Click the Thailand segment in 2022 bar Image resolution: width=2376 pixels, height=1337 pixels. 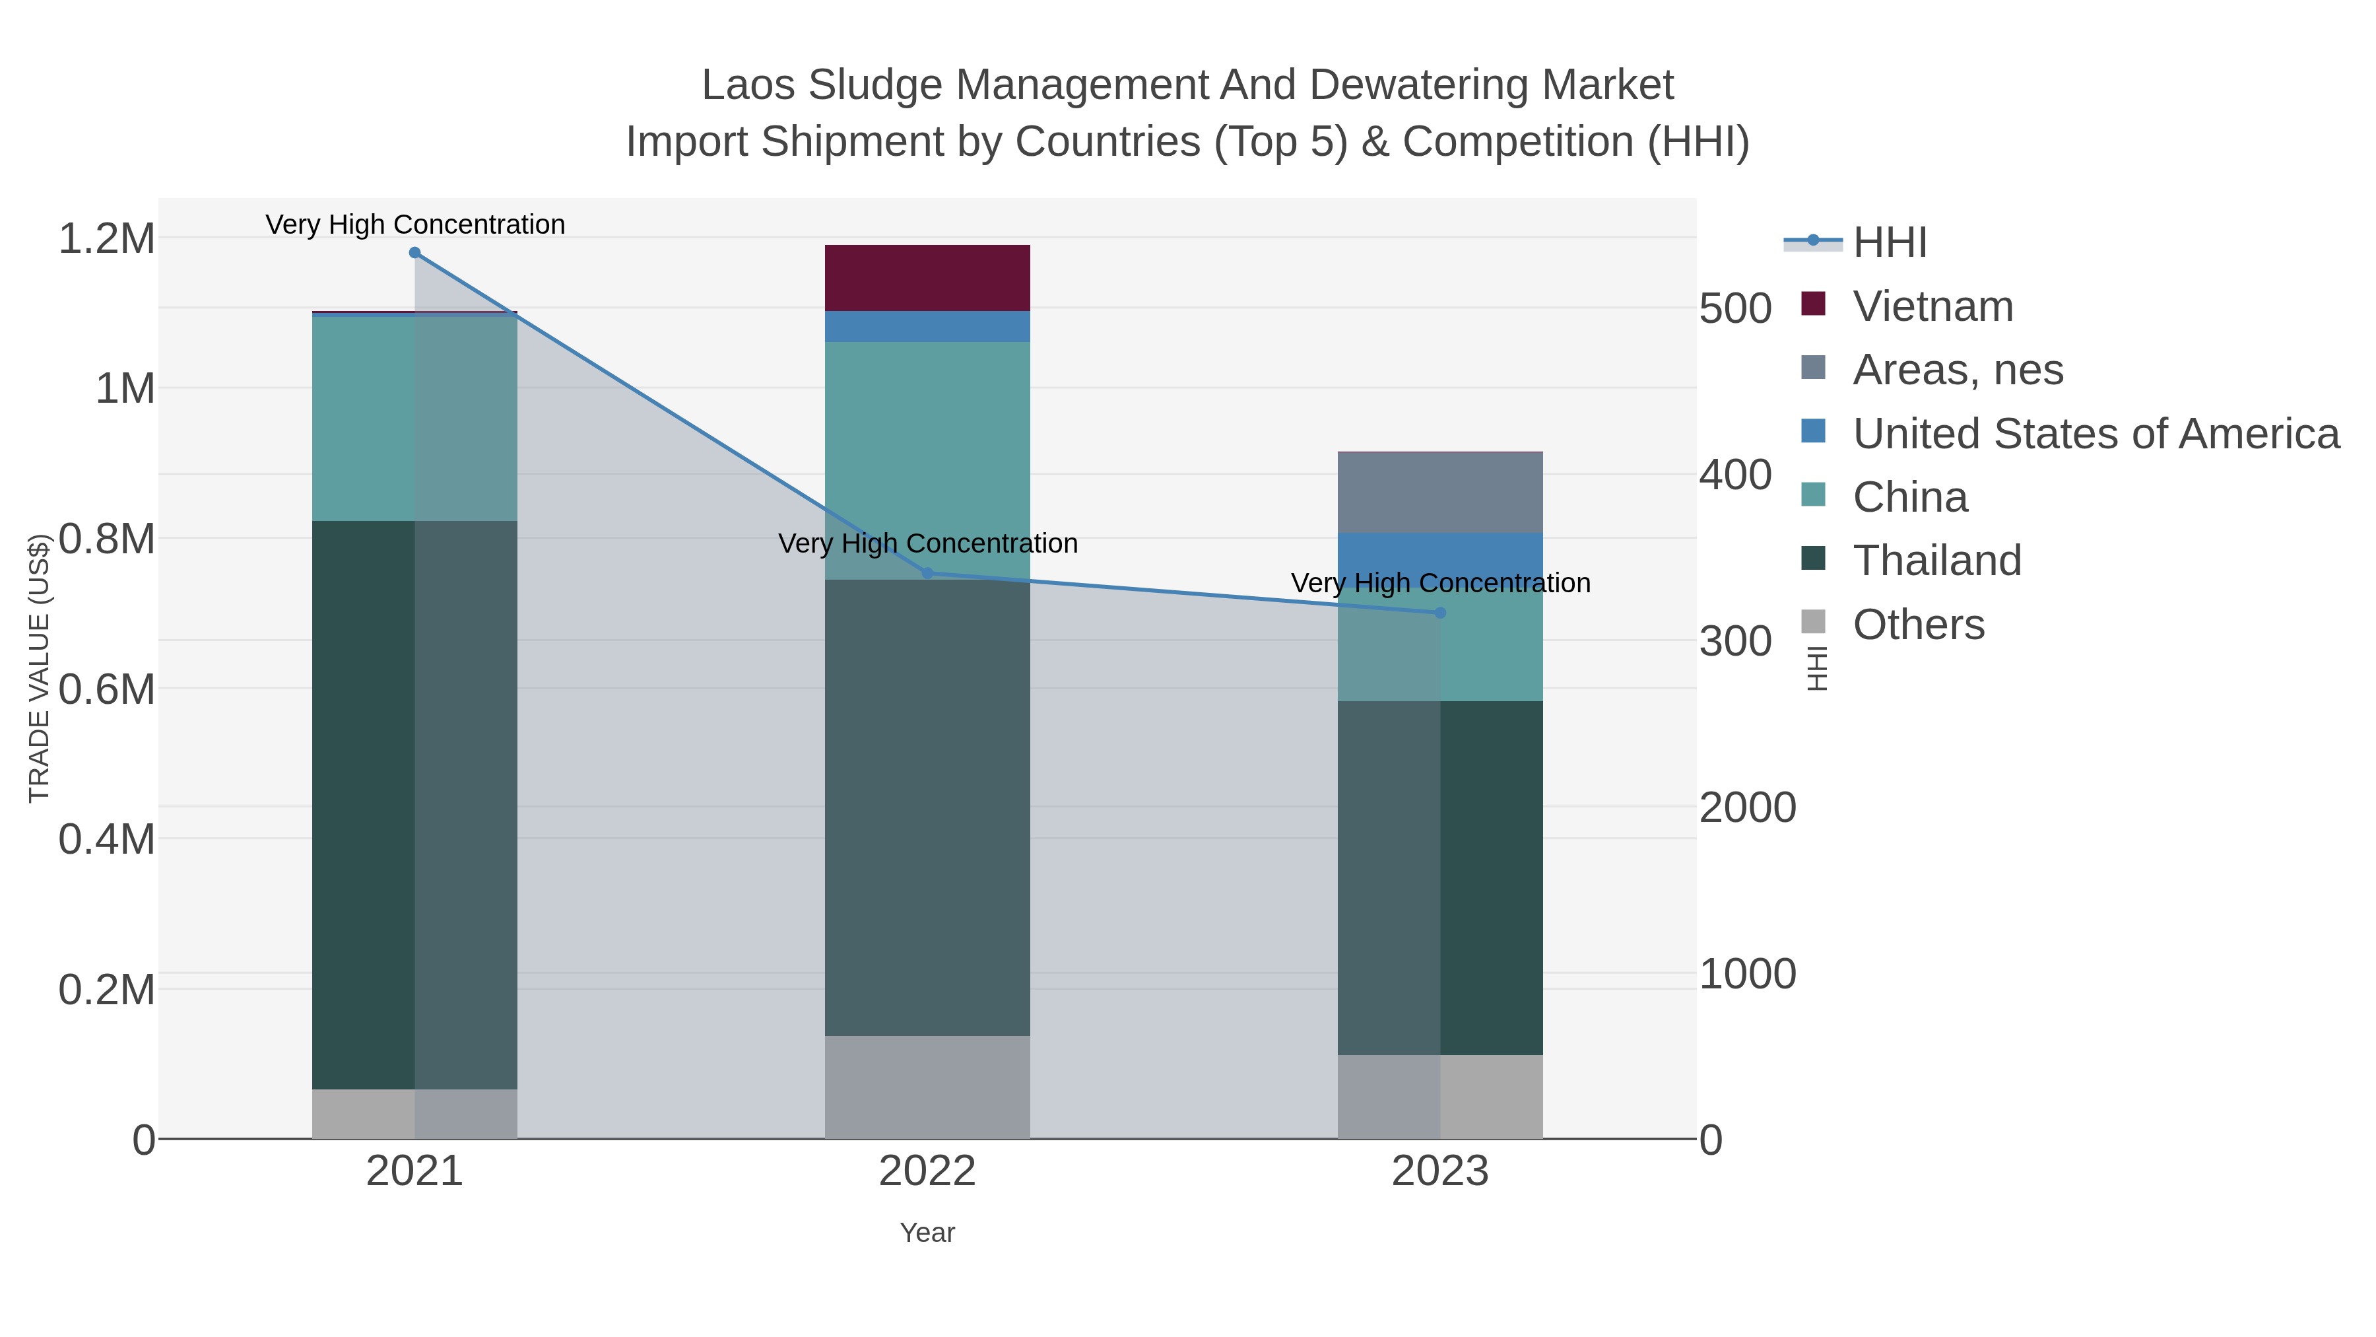click(927, 807)
